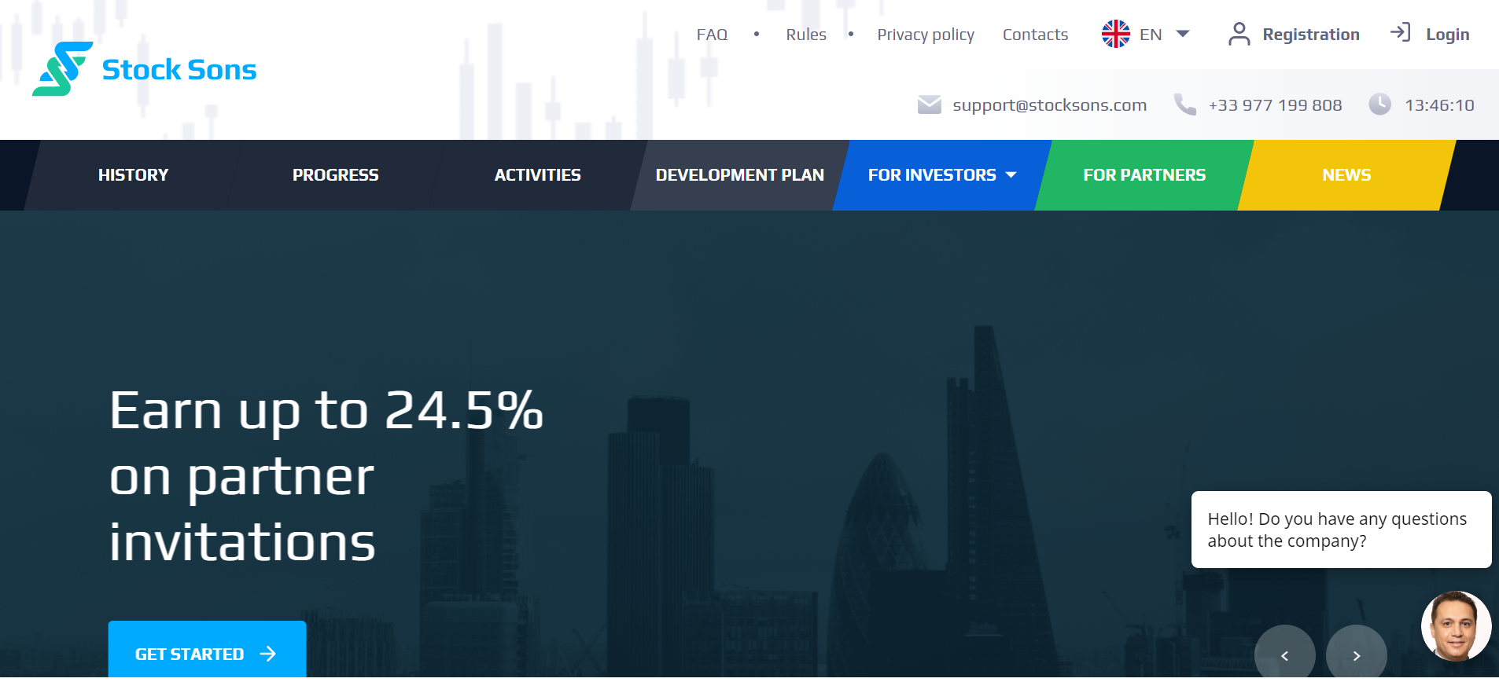Open chat via support agent avatar

[1456, 625]
